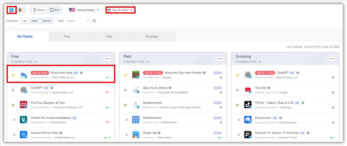The height and width of the screenshot is (146, 347).
Task: Click Muse from Meta app title
Action: point(61,73)
